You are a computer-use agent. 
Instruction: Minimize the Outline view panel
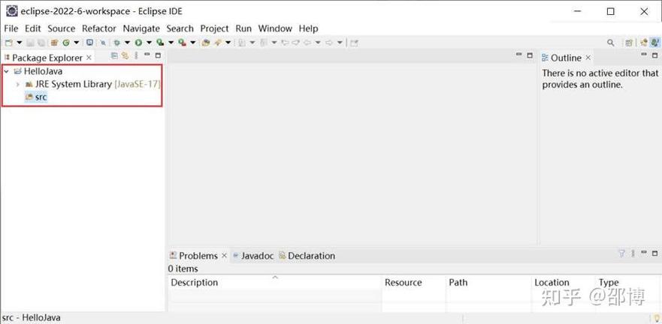point(643,55)
